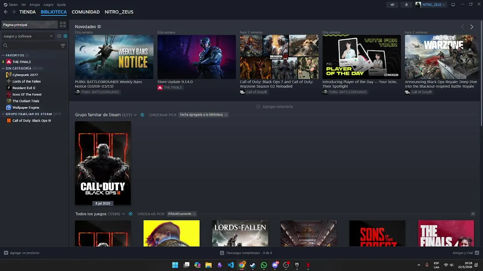Screen dimensions: 483x271
Task: Click library search field
Action: pos(30,46)
